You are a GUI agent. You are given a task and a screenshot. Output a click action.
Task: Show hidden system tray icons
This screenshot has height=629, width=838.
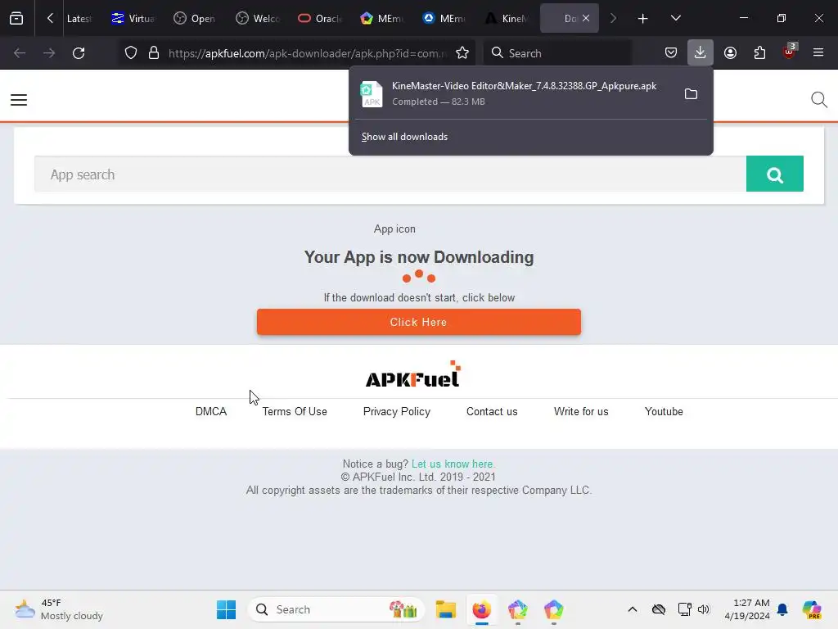point(633,609)
